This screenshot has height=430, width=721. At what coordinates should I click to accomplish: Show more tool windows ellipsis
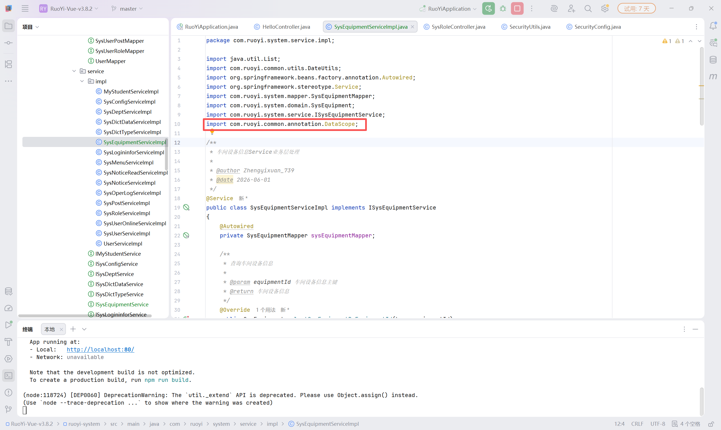tap(8, 81)
